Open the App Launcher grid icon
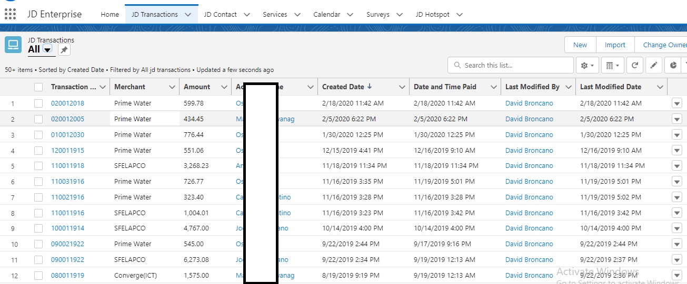 9,15
